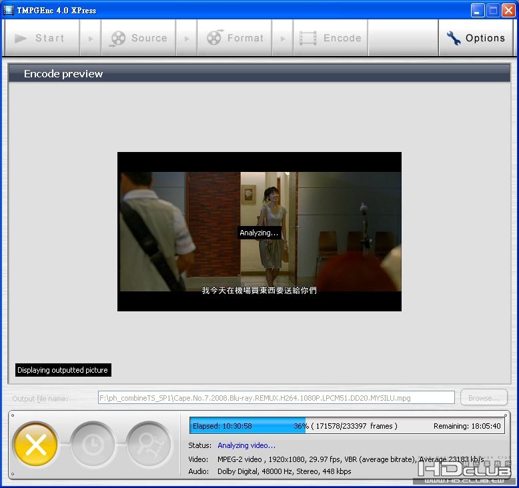Click arrow between Start and Source
This screenshot has width=519, height=488.
(90, 39)
